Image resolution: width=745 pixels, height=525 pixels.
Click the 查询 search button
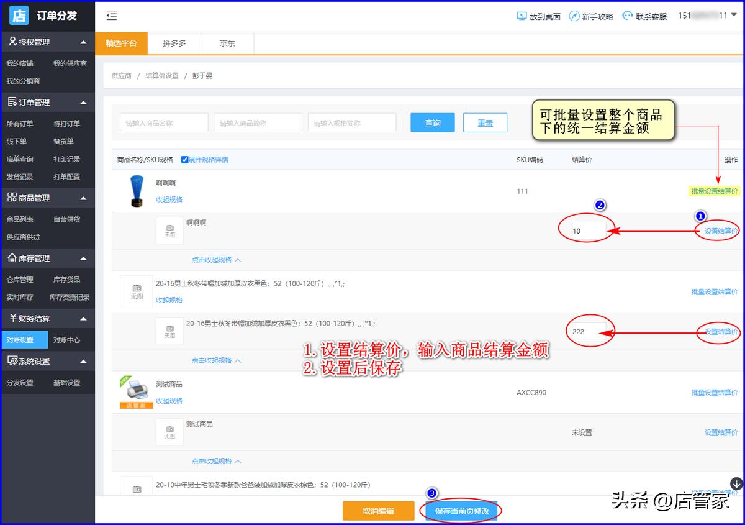(x=432, y=122)
